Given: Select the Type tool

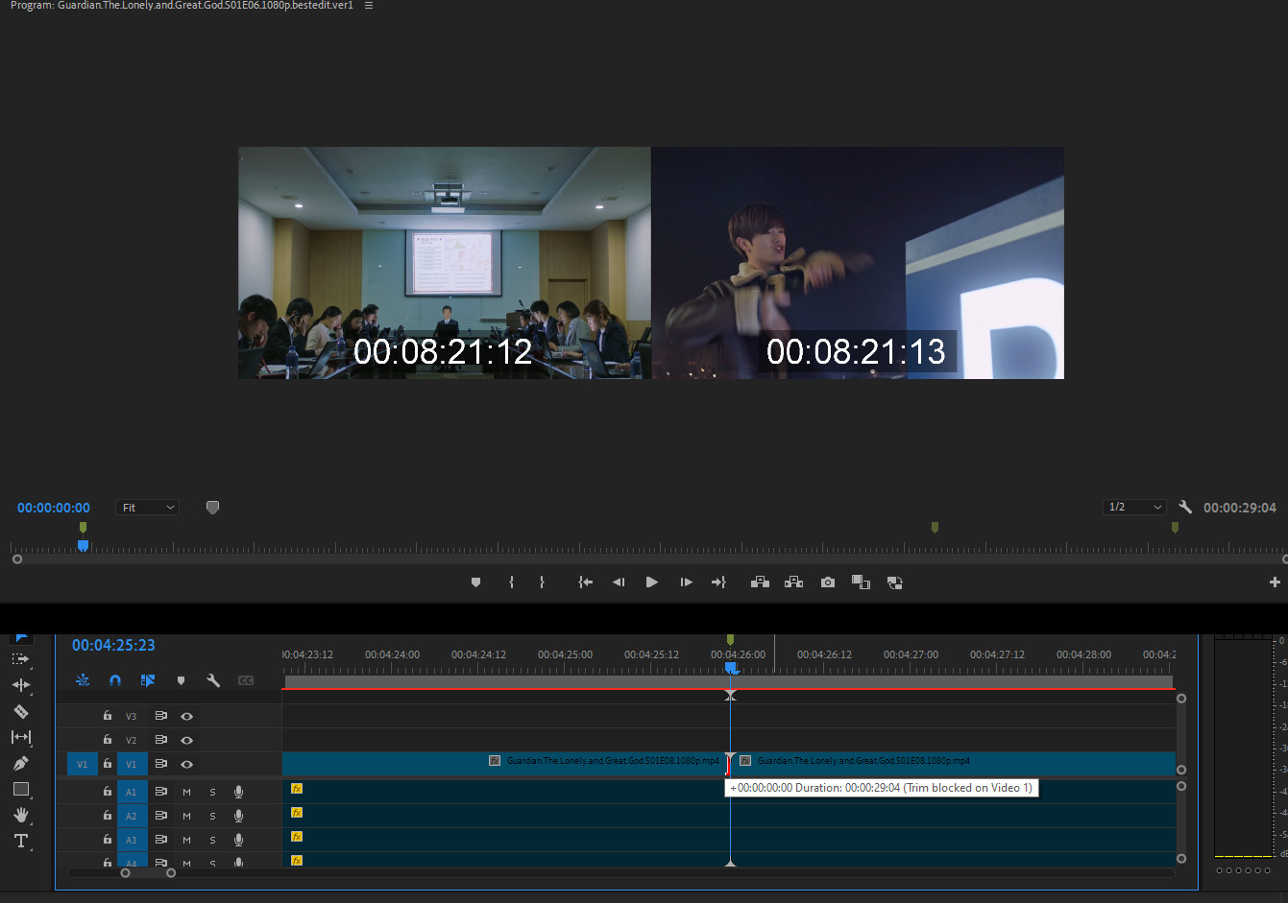Looking at the screenshot, I should pyautogui.click(x=20, y=841).
